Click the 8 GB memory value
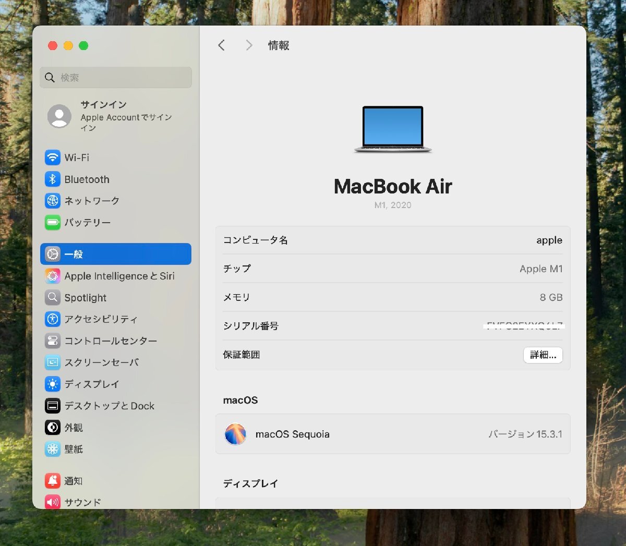Screen dimensions: 626x546 (x=551, y=297)
